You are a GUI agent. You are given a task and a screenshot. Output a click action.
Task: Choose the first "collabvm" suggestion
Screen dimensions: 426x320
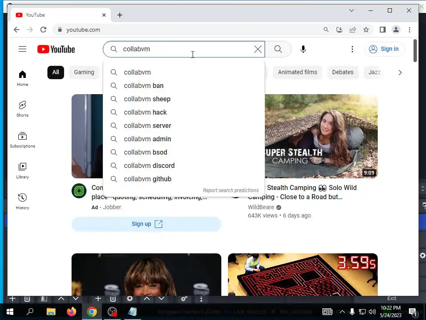(x=183, y=72)
